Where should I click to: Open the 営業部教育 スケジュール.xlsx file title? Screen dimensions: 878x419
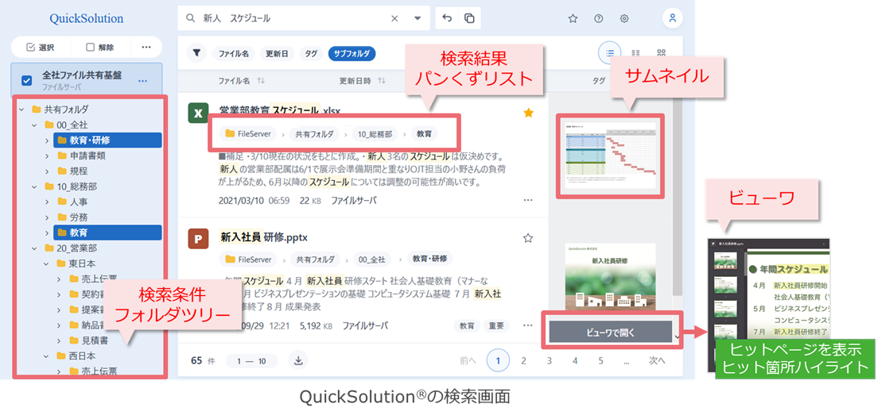[x=280, y=110]
